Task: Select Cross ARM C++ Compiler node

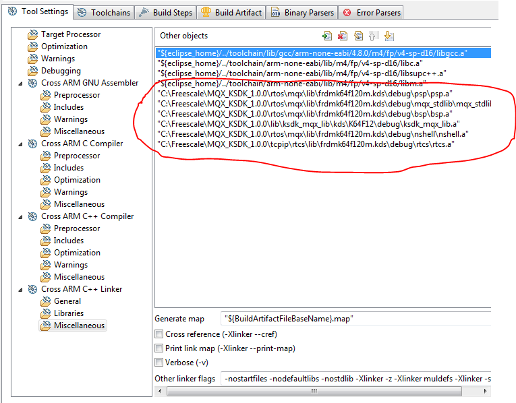Action: pyautogui.click(x=81, y=216)
